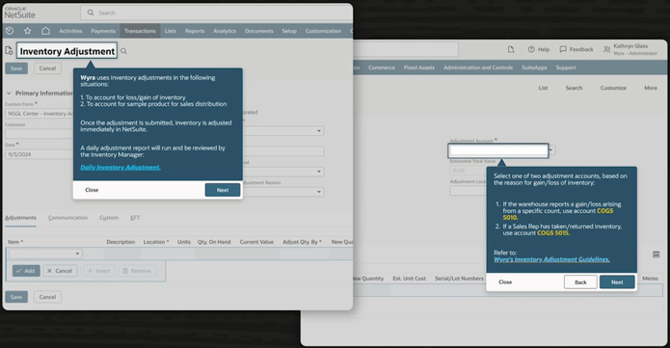670x348 pixels.
Task: Open the shortcuts star icon
Action: (x=27, y=31)
